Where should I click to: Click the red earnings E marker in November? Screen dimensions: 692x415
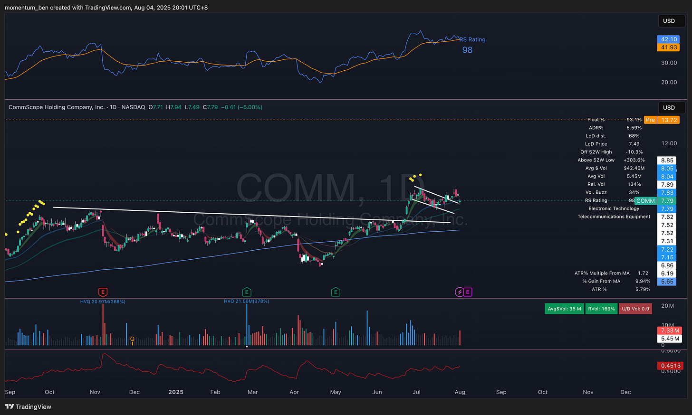102,292
